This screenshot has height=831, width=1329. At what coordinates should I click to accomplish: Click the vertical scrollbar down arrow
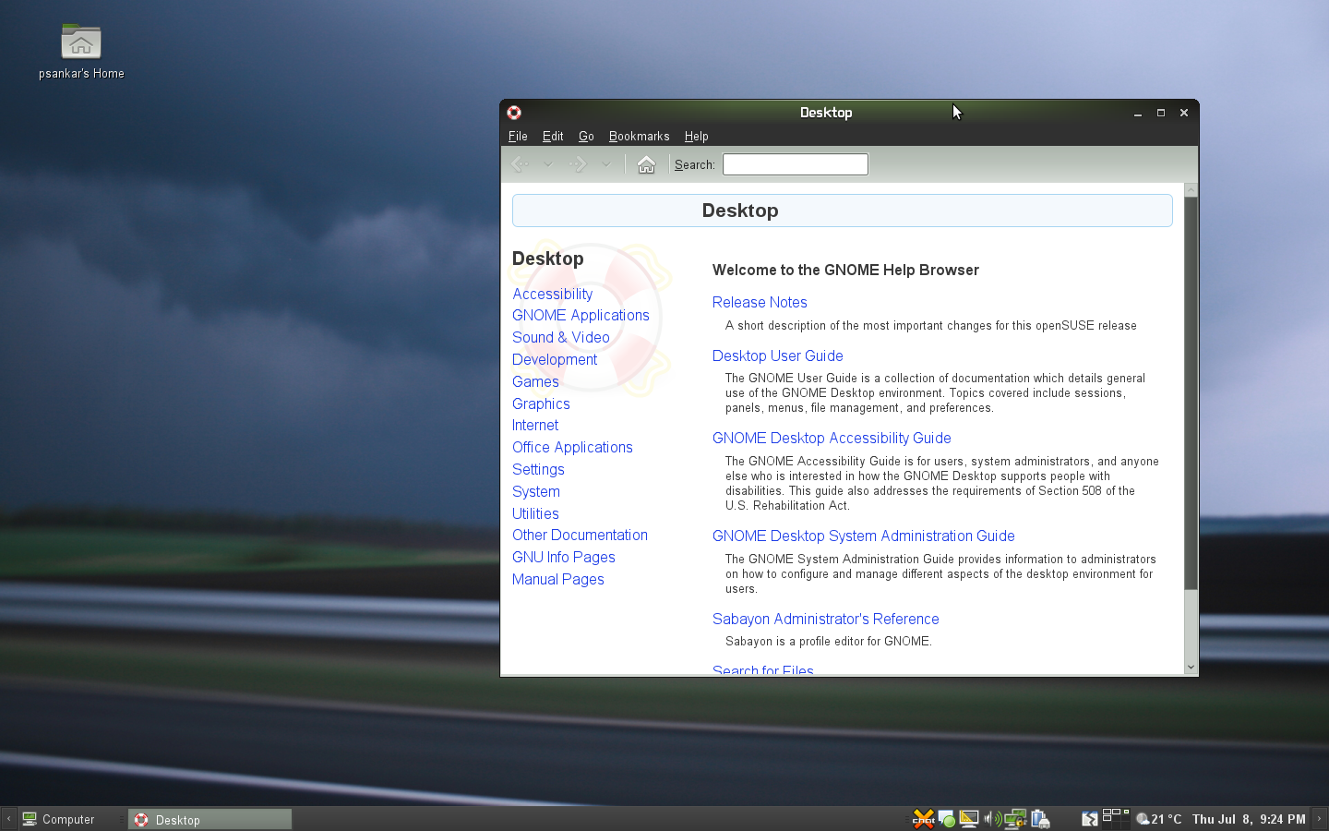(x=1191, y=667)
